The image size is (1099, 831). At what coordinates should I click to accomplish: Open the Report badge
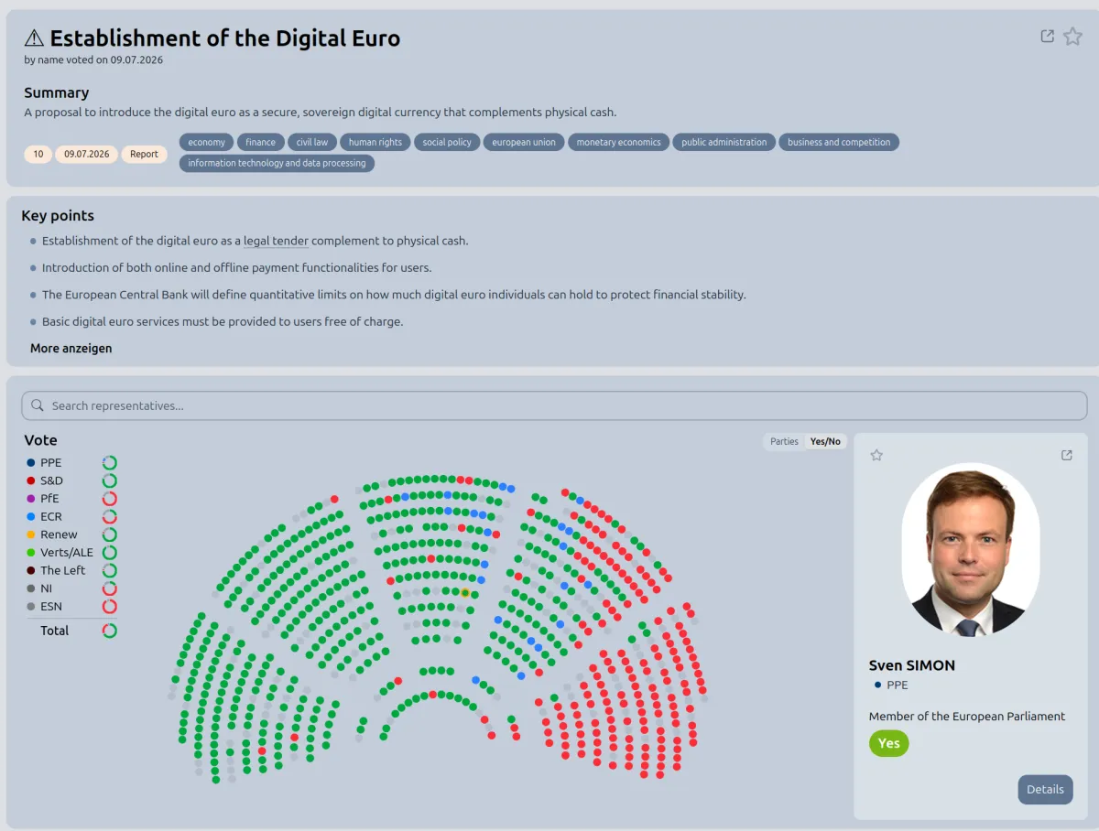coord(144,154)
